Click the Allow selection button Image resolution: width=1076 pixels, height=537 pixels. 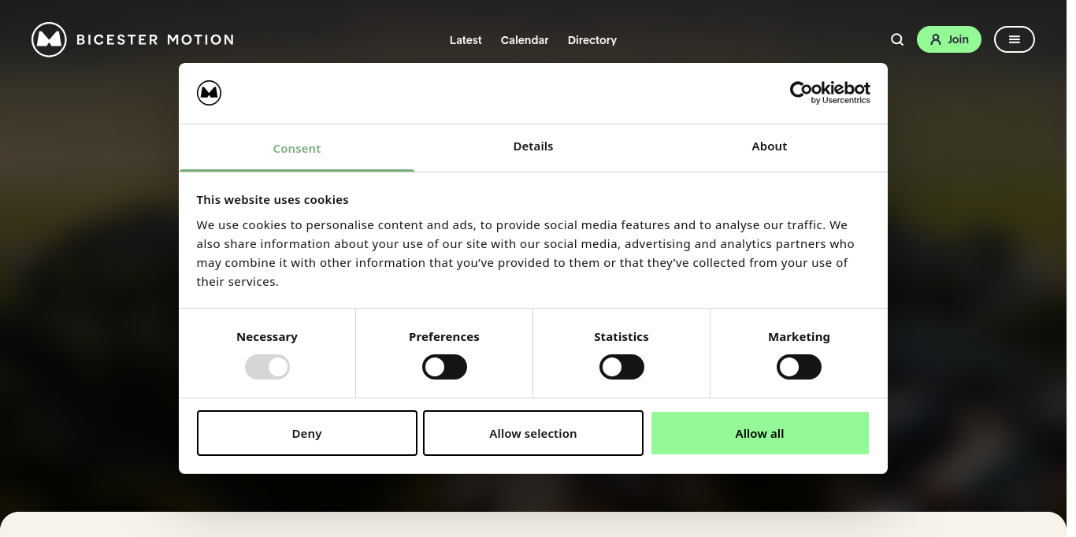[x=533, y=433]
